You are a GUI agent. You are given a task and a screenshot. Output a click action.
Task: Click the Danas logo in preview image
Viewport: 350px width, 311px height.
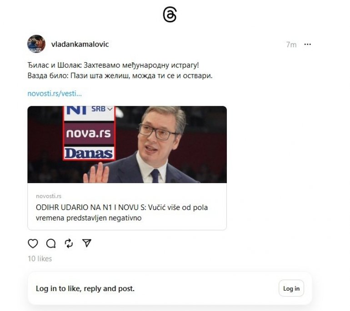tap(89, 153)
